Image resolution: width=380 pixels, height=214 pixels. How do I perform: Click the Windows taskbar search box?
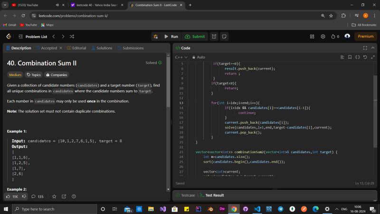(x=52, y=209)
